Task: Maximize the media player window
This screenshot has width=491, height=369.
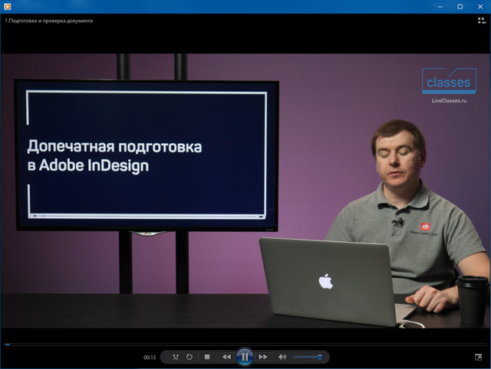Action: tap(460, 6)
